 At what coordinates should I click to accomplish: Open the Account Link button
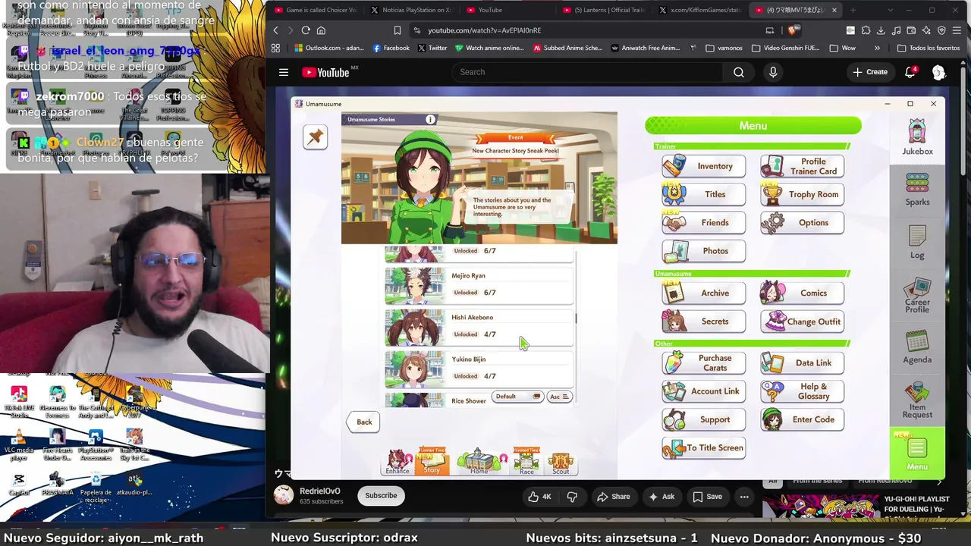point(703,391)
